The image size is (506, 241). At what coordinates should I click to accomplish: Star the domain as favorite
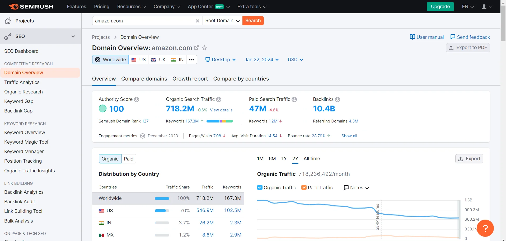pos(204,48)
